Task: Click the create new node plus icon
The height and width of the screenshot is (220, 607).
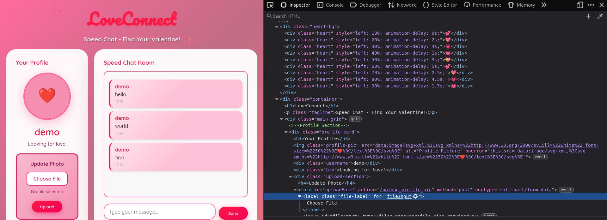Action: coord(588,16)
